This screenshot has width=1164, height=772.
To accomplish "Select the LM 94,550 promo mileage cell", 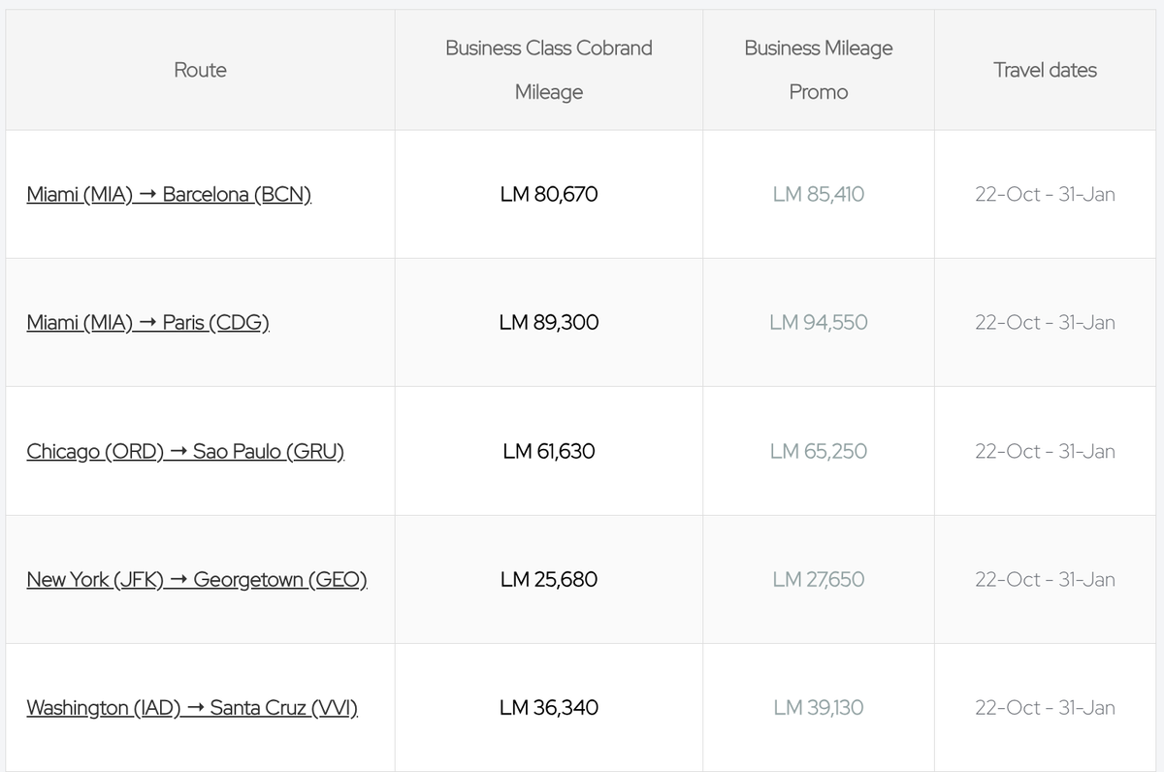I will [x=819, y=323].
